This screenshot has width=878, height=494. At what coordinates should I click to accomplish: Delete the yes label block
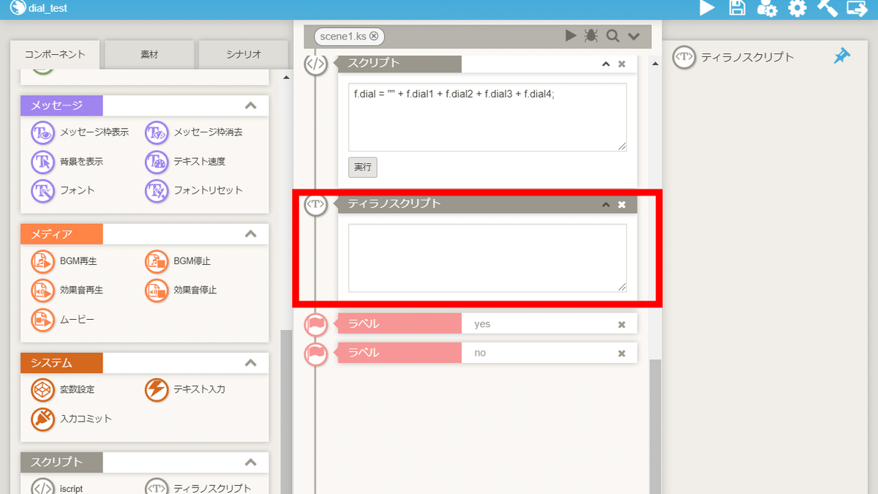pos(622,324)
